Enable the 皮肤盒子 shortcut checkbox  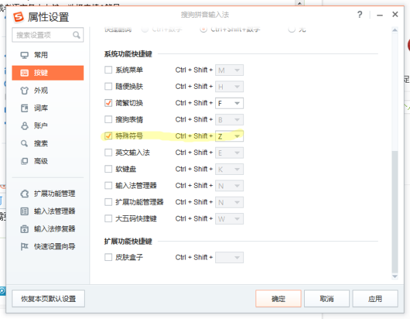coord(108,258)
